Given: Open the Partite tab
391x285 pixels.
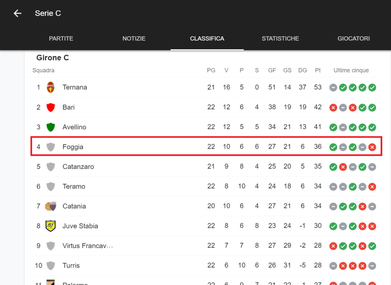Looking at the screenshot, I should (x=61, y=39).
